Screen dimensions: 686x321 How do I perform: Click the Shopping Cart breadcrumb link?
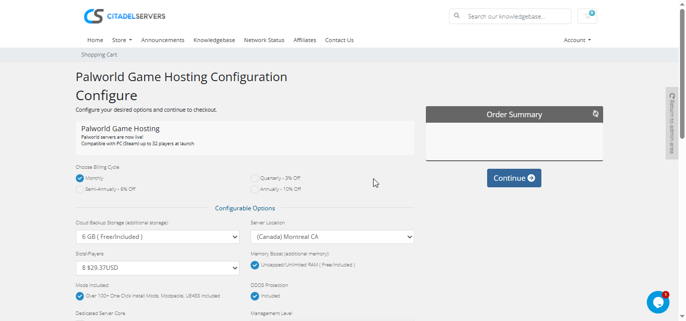[x=99, y=55]
